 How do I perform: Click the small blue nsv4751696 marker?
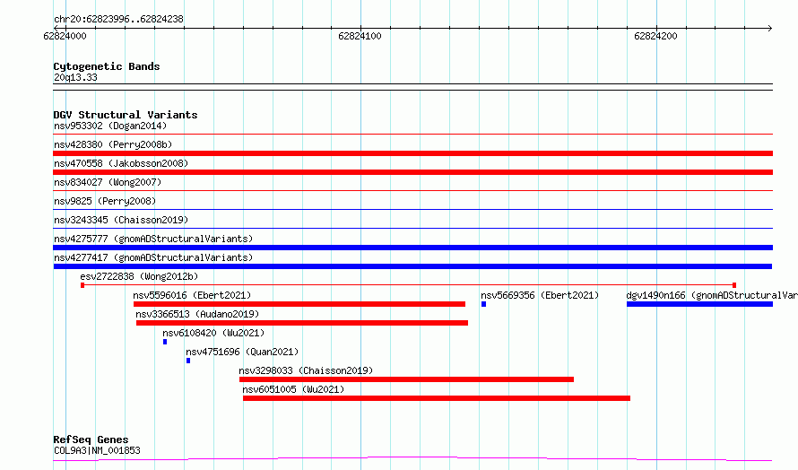click(x=188, y=361)
